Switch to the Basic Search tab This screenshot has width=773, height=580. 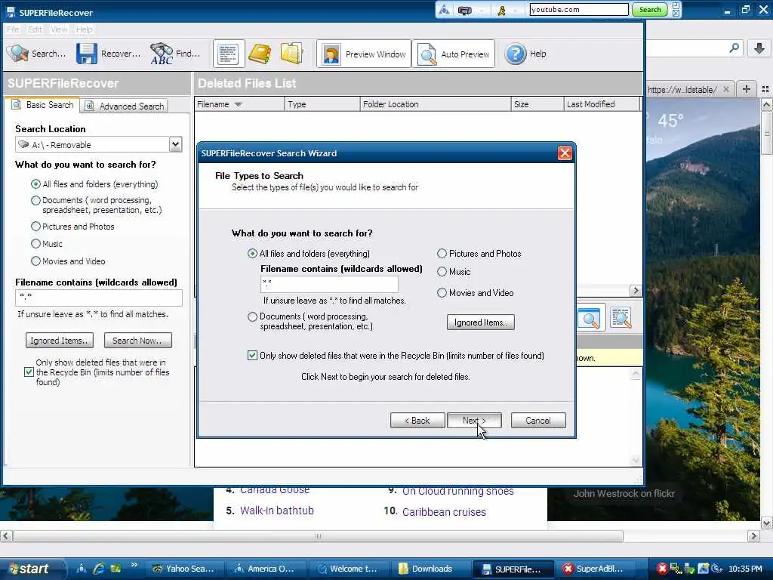click(x=43, y=104)
